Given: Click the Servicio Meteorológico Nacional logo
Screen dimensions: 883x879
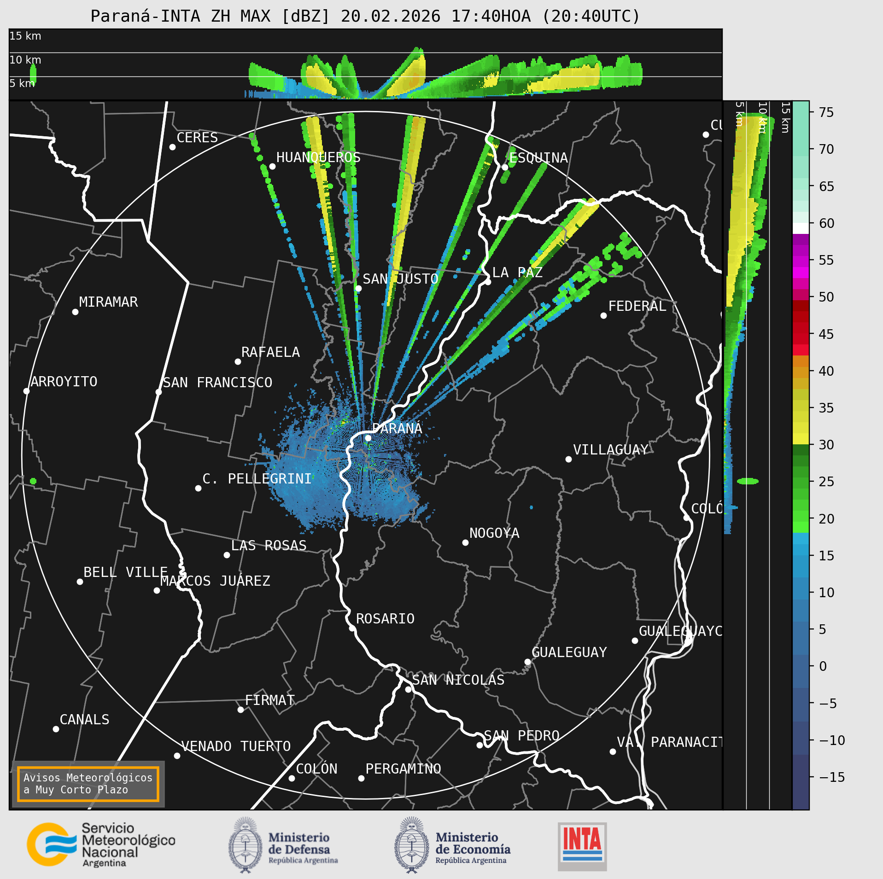Looking at the screenshot, I should pos(101,844).
